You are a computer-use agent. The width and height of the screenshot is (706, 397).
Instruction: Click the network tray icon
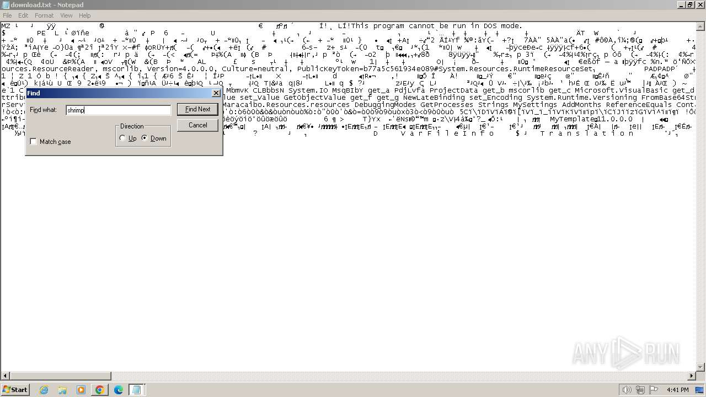[x=641, y=390]
